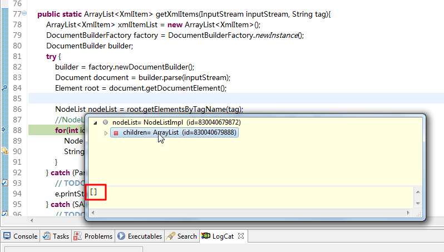This screenshot has width=444, height=252.
Task: Click popup horizontal scrollbar left arrow
Action: coord(93,213)
